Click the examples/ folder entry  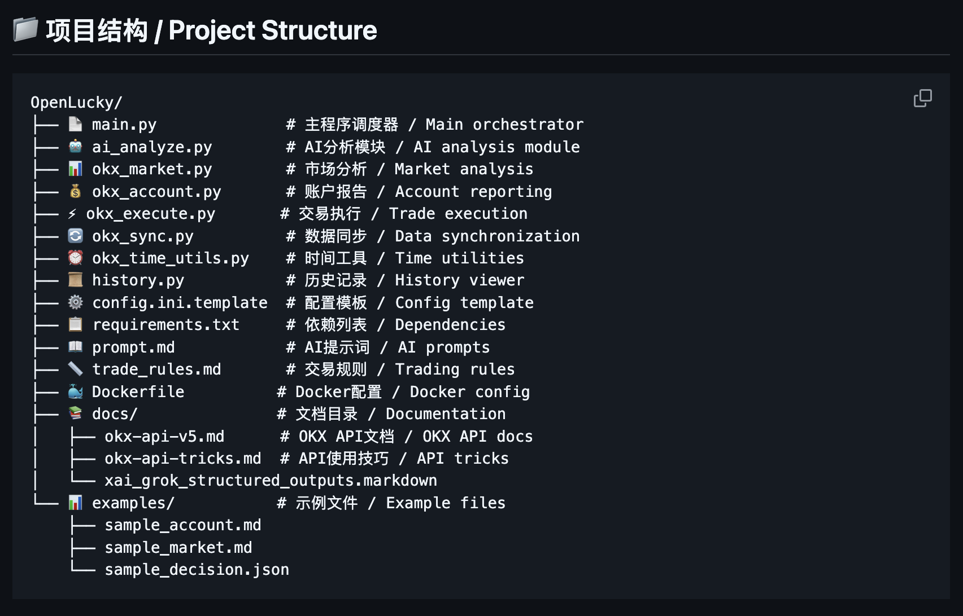coord(133,503)
